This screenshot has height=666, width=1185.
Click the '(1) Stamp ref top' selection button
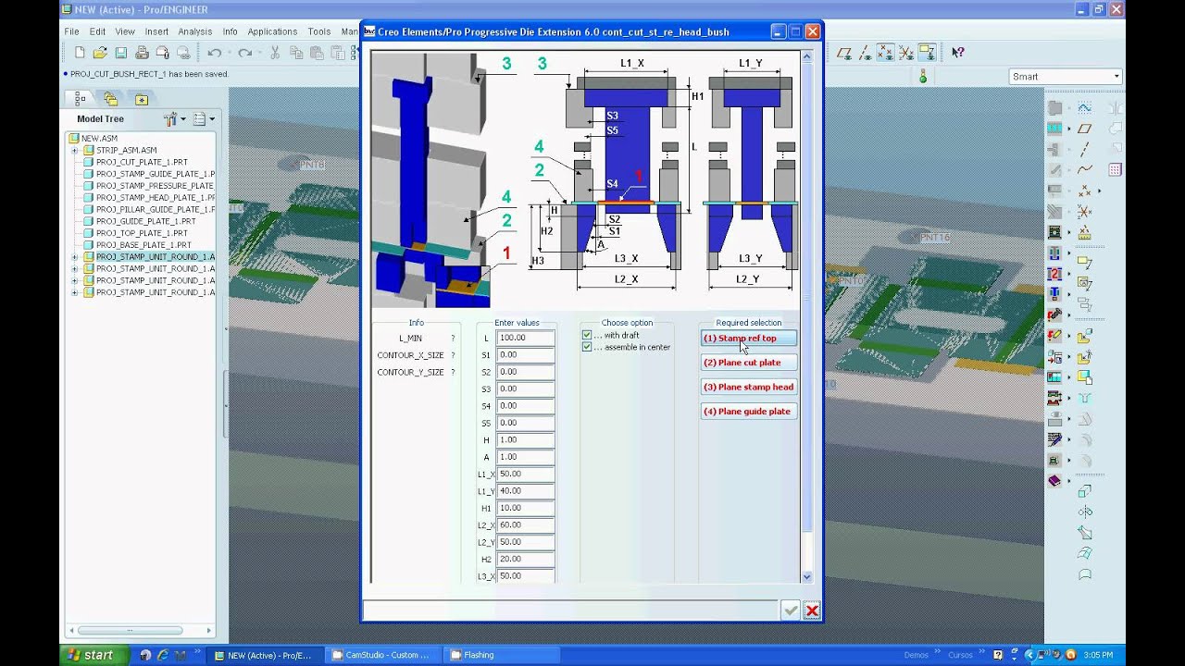[748, 339]
